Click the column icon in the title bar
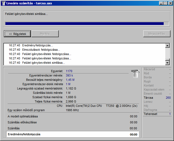 [x=4, y=3]
